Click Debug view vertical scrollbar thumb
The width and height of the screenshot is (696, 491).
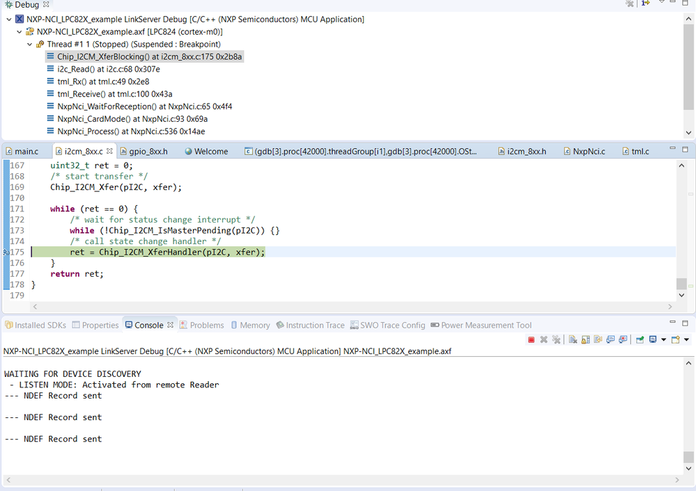[x=688, y=67]
